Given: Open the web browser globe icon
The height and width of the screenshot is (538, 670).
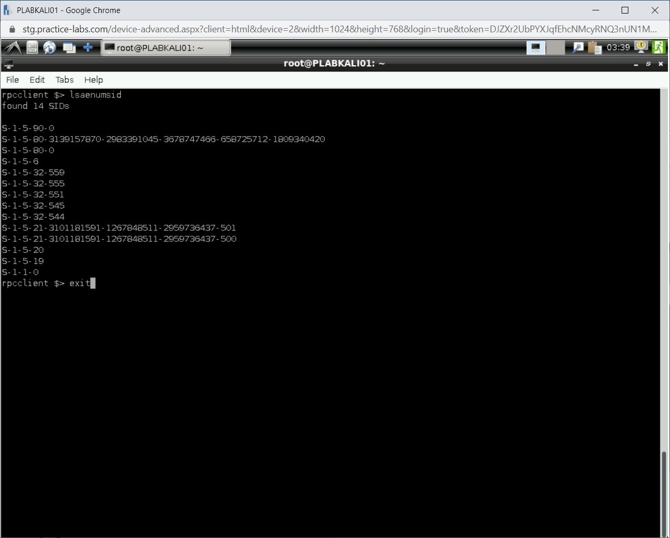Looking at the screenshot, I should (x=49, y=48).
